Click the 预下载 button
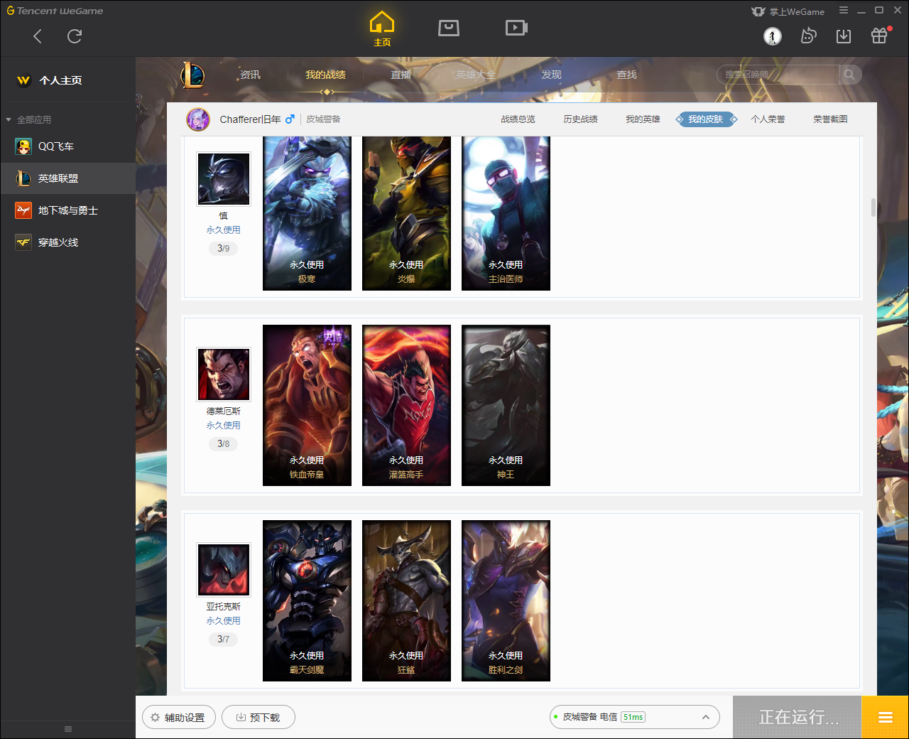 point(258,718)
